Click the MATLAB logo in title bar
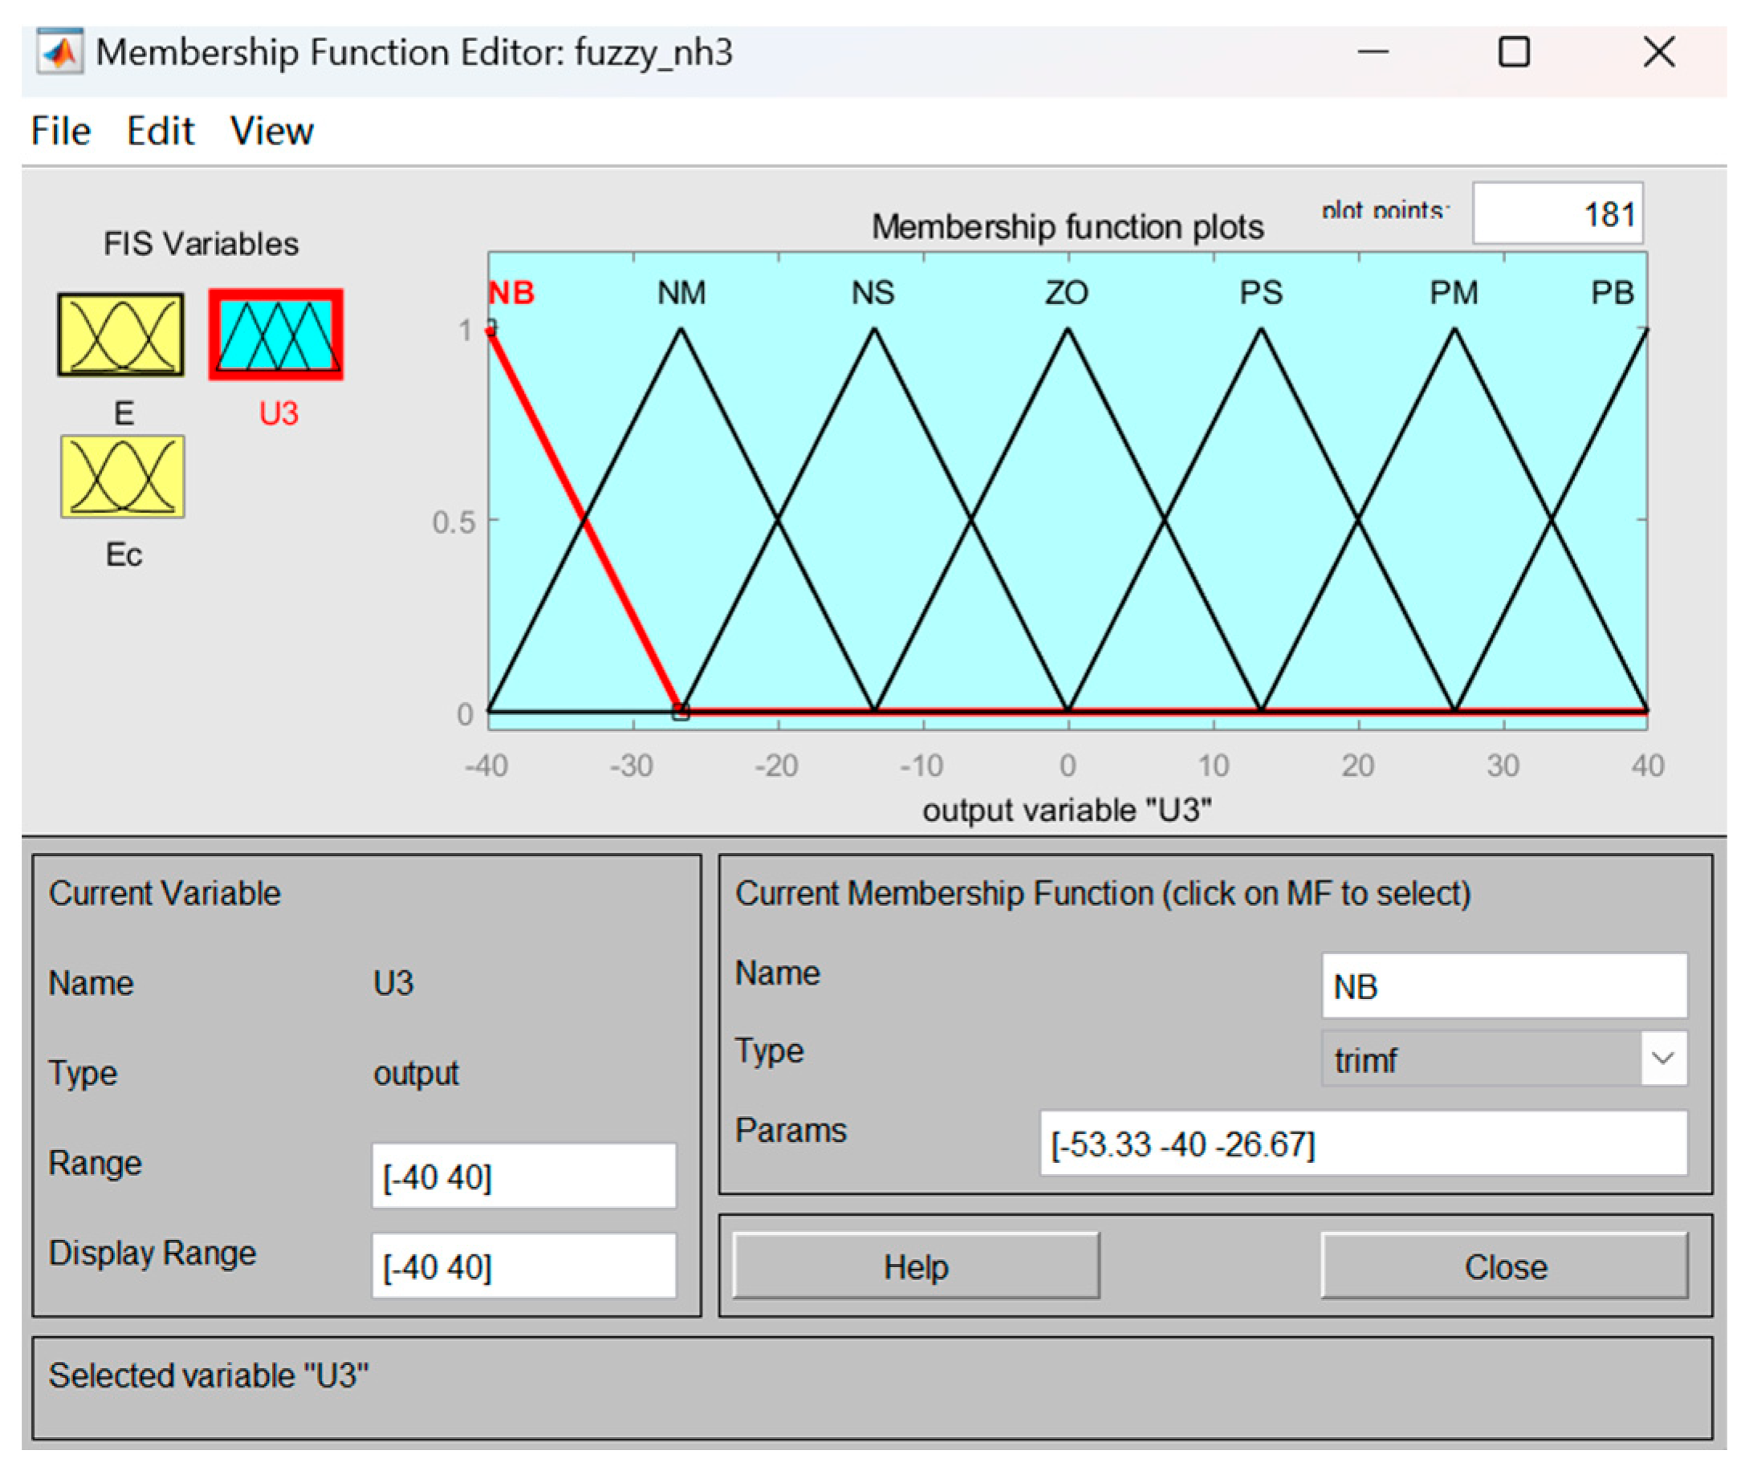 [x=59, y=52]
